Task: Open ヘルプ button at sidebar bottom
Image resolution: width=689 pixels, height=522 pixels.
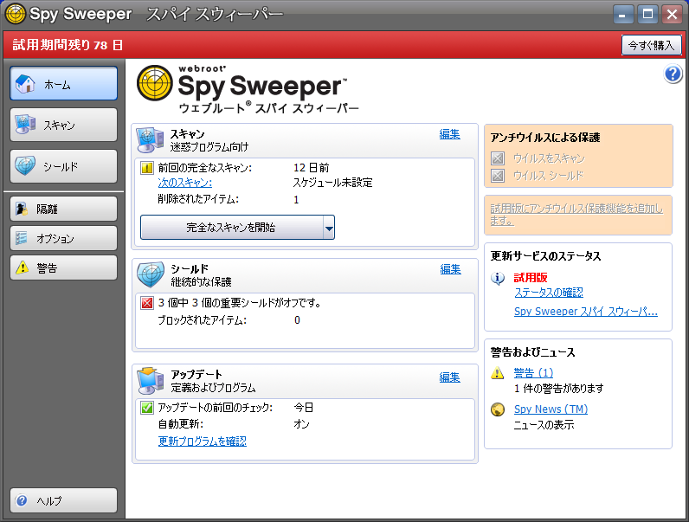Action: (64, 500)
